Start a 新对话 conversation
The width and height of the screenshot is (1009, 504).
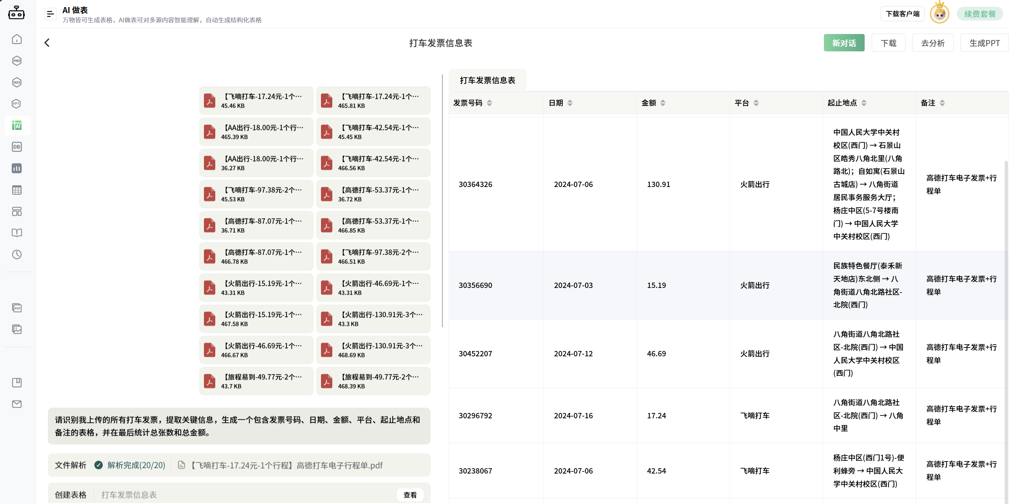pyautogui.click(x=844, y=43)
